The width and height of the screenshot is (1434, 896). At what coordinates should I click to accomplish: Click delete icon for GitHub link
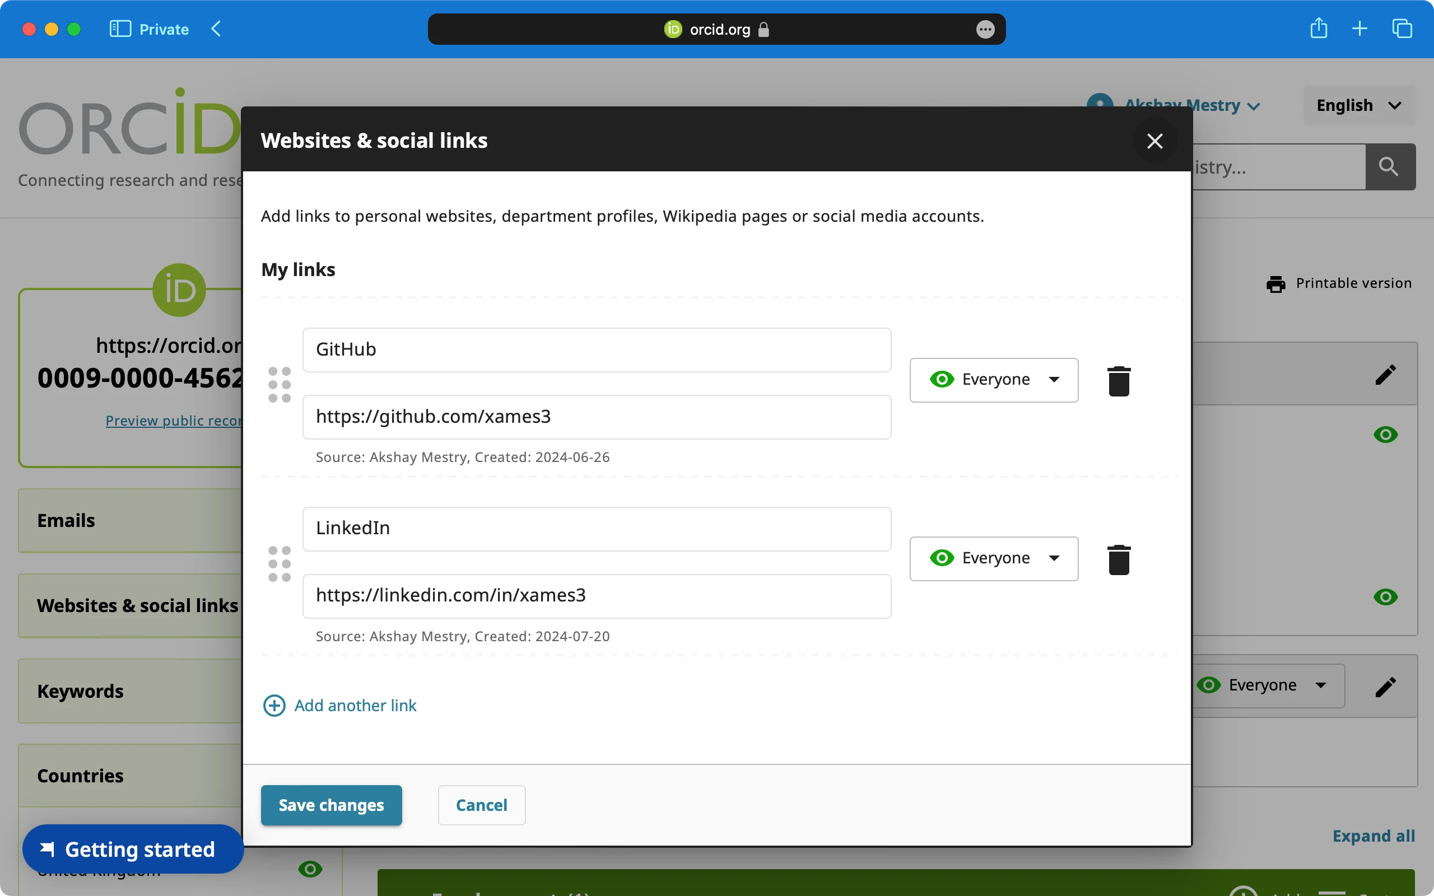[1118, 379]
